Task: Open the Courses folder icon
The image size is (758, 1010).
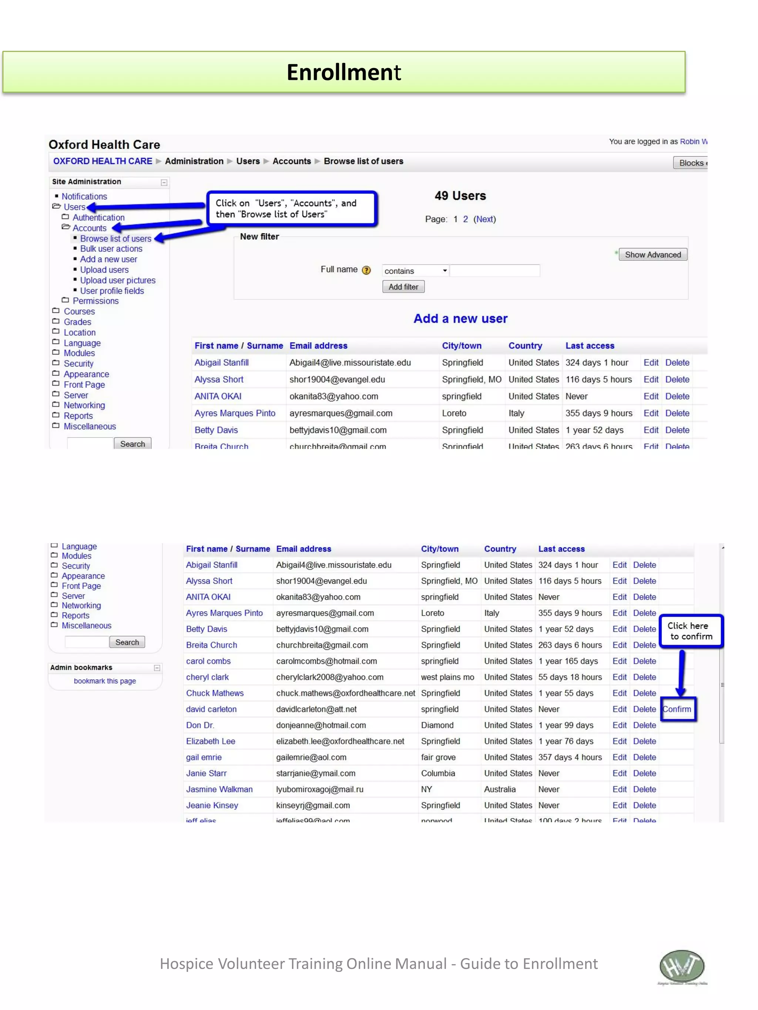Action: click(56, 311)
